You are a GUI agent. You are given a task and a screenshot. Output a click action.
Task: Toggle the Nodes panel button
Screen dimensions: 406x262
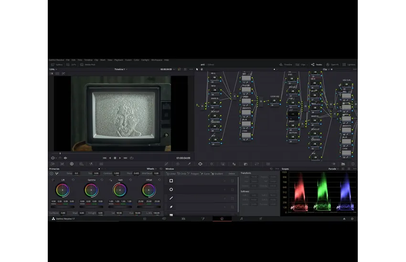click(x=316, y=64)
